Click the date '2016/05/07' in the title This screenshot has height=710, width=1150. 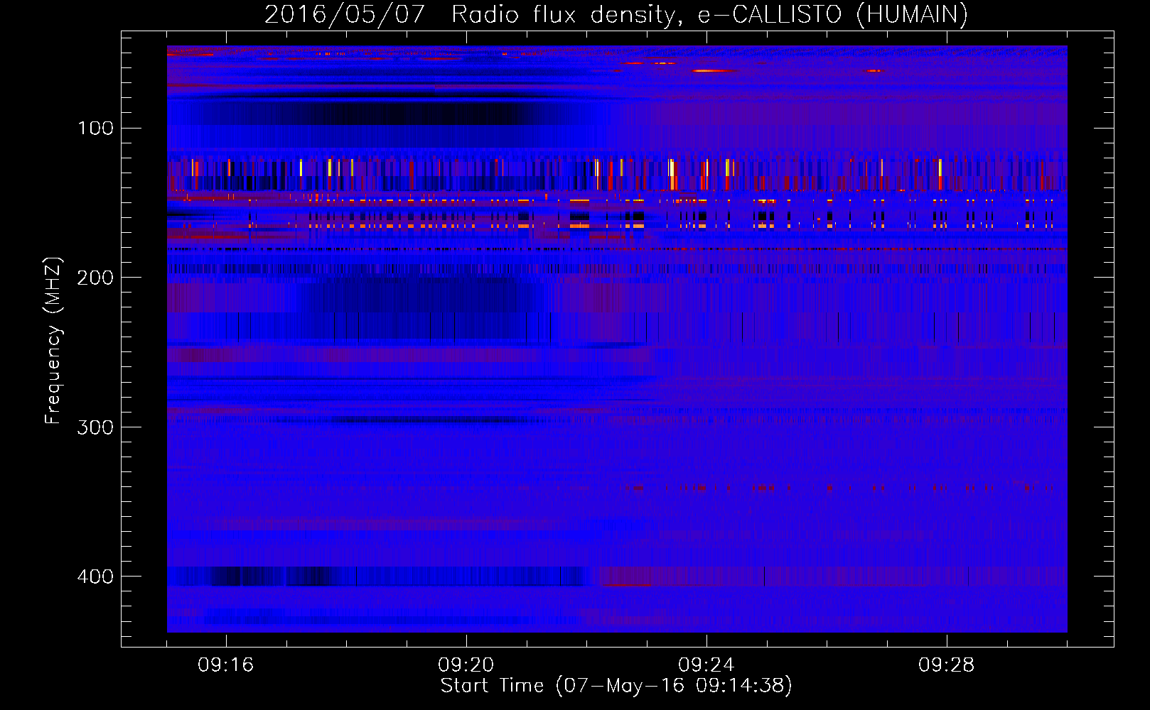(x=345, y=14)
